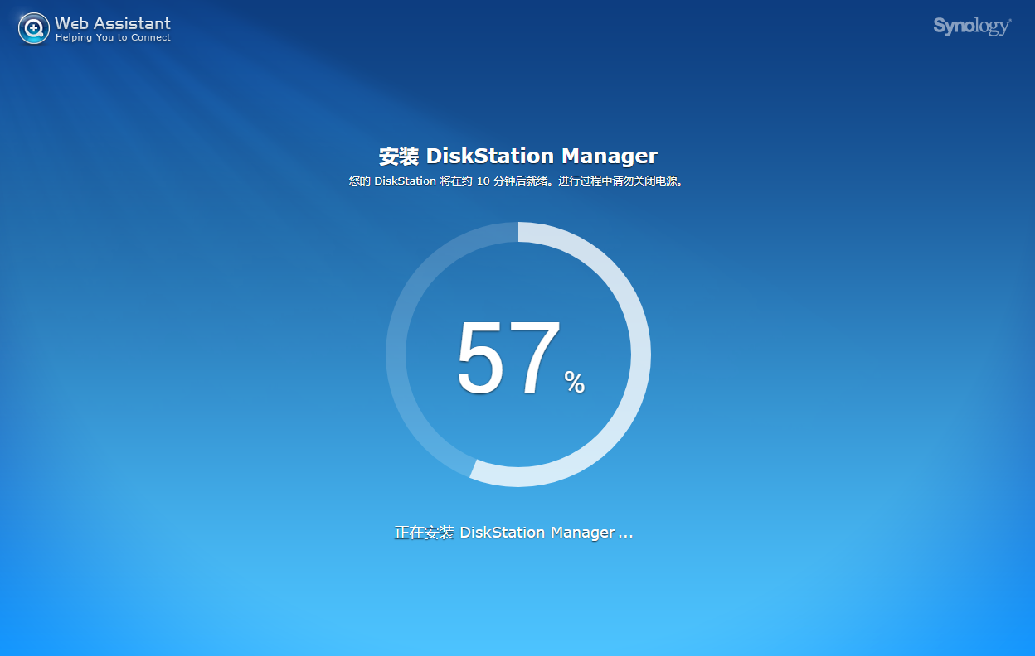Click the Helping You to Connect tagline

114,37
